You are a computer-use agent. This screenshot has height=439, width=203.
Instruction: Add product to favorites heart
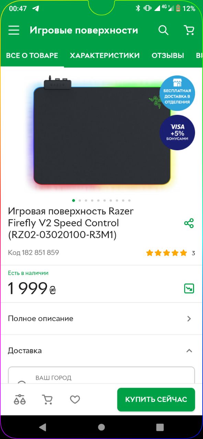75,400
